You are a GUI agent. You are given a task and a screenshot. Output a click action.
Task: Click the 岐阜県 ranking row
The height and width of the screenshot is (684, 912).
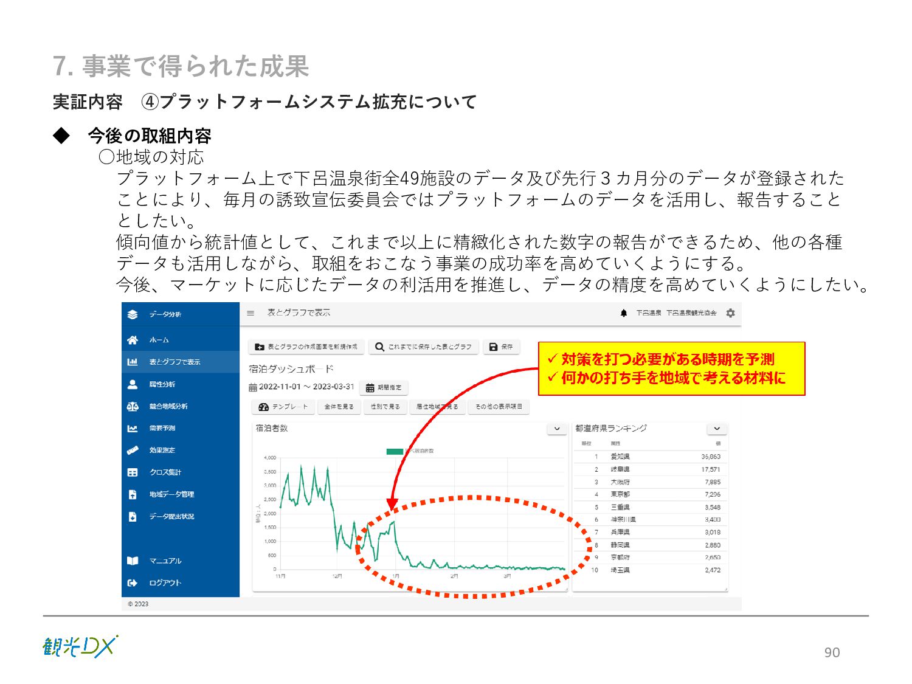pyautogui.click(x=650, y=469)
